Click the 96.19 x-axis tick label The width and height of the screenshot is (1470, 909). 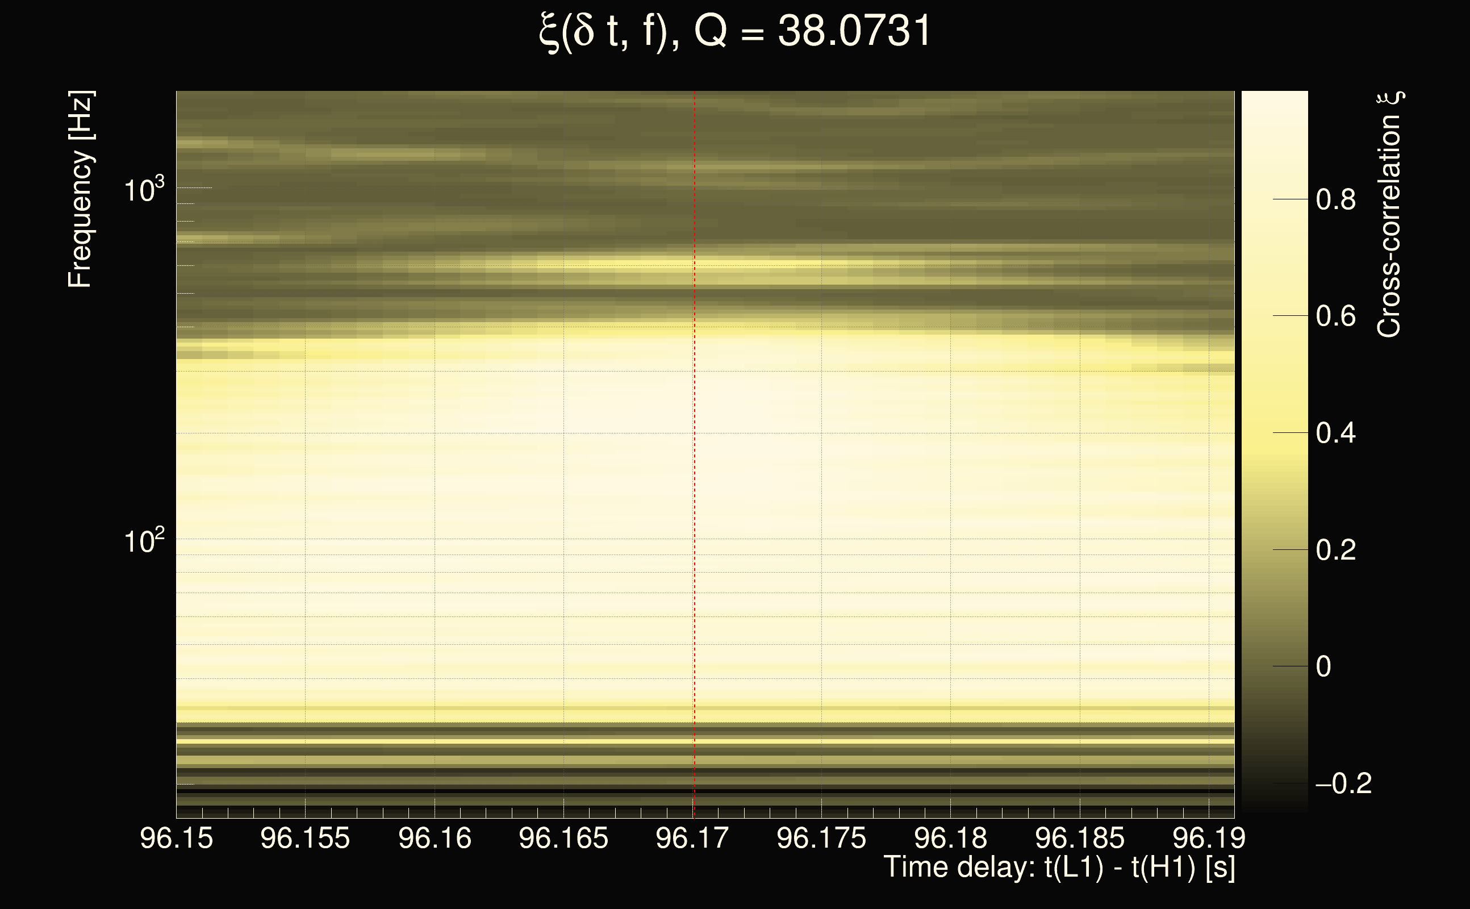[x=1209, y=838]
